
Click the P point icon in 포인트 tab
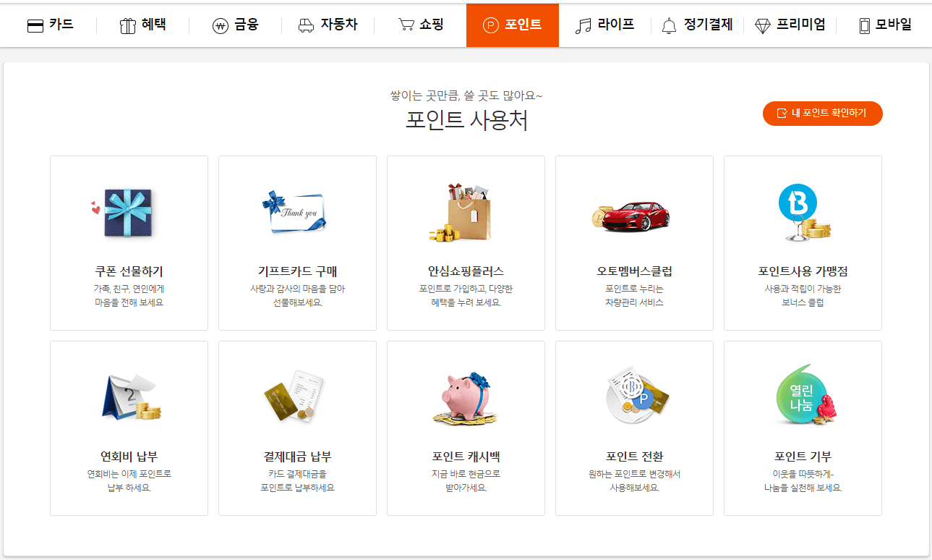pos(492,24)
